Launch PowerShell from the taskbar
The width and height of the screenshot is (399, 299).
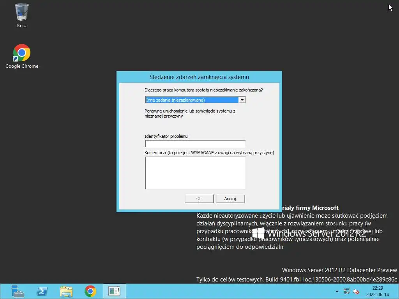click(42, 291)
